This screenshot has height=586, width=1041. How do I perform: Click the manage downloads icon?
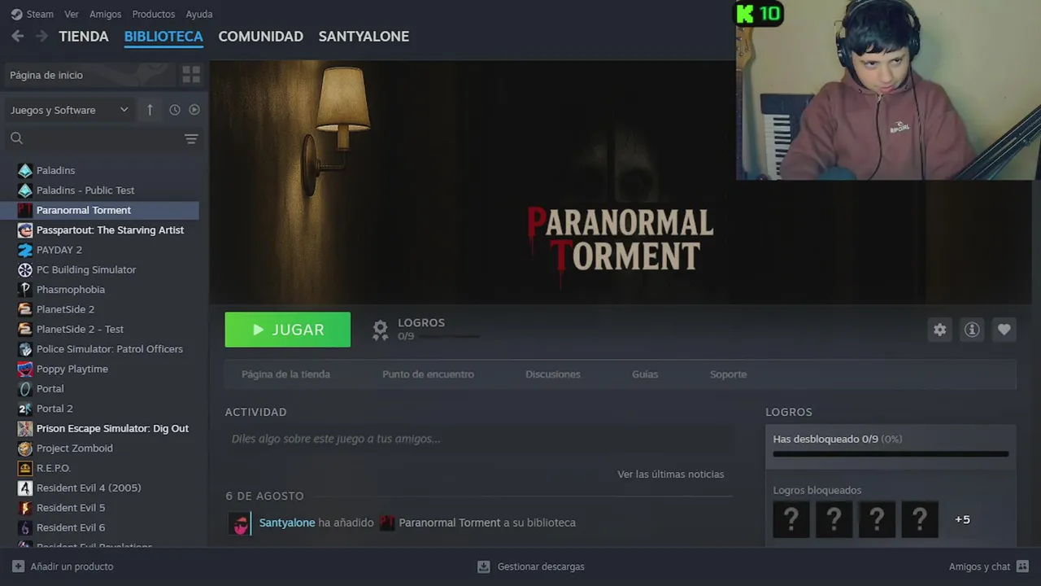[484, 566]
